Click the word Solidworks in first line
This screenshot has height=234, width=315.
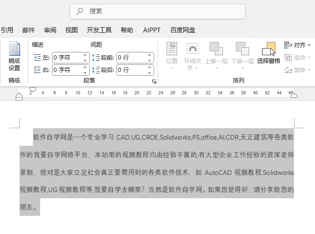175,137
